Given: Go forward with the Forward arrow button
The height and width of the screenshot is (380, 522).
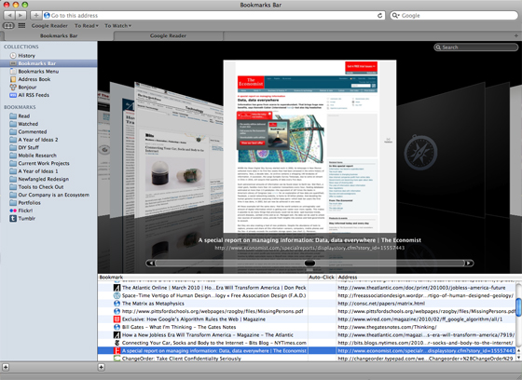Looking at the screenshot, I should [21, 15].
